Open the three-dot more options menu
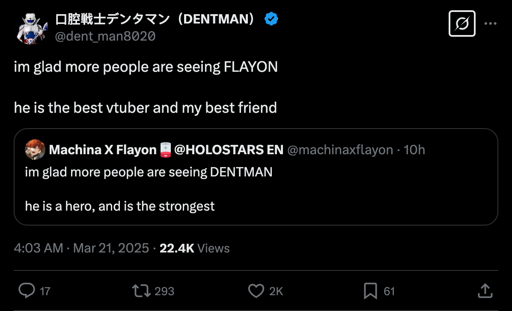The width and height of the screenshot is (512, 311). (x=490, y=23)
